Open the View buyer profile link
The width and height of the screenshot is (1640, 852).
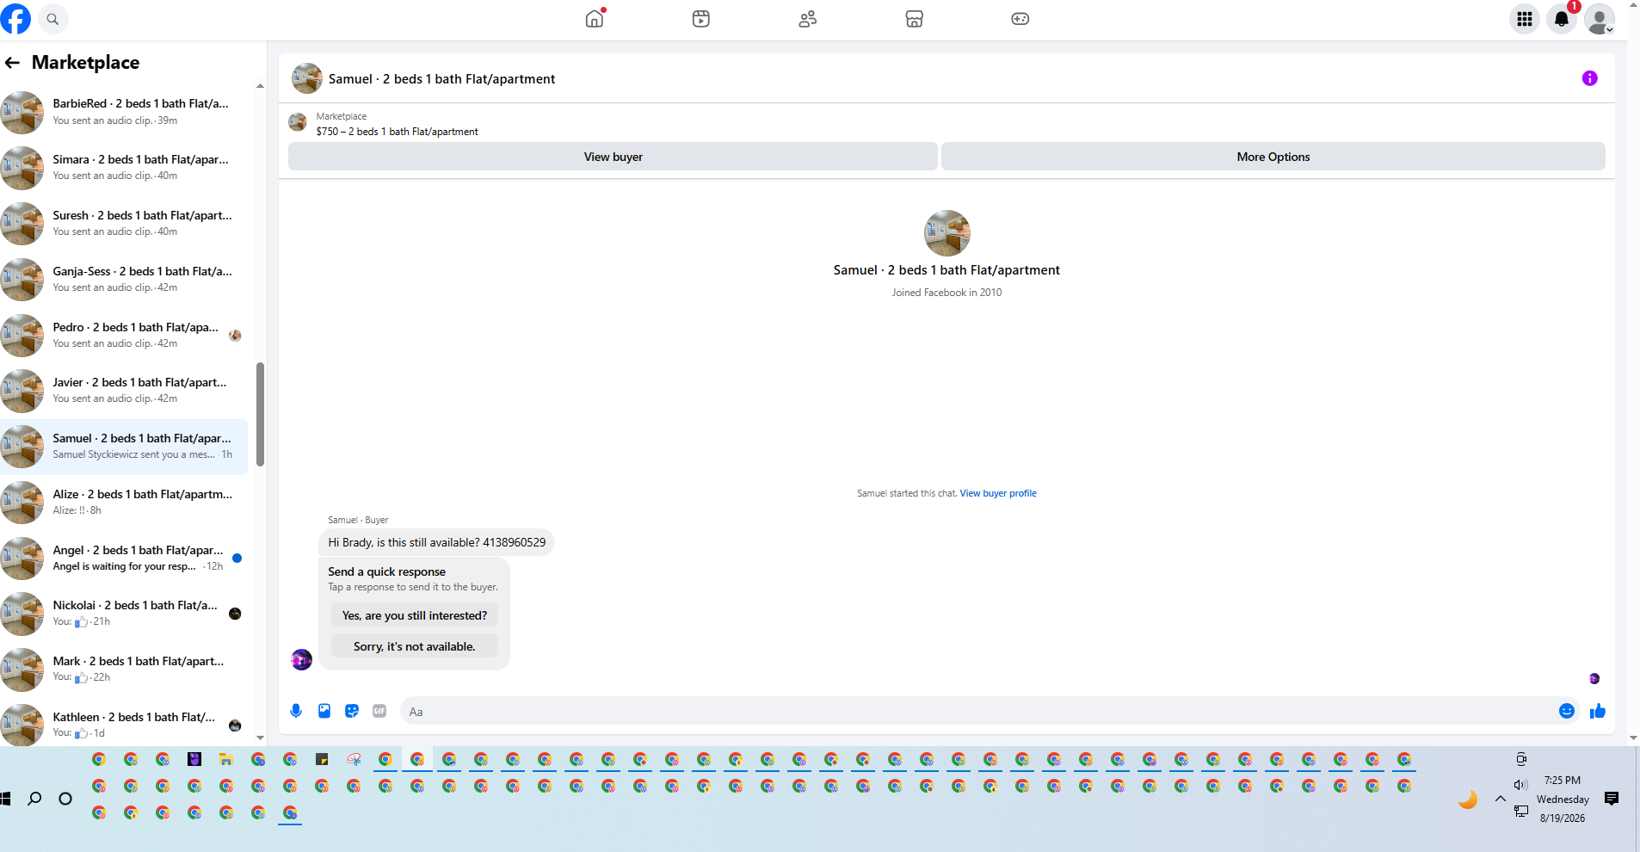pos(998,493)
